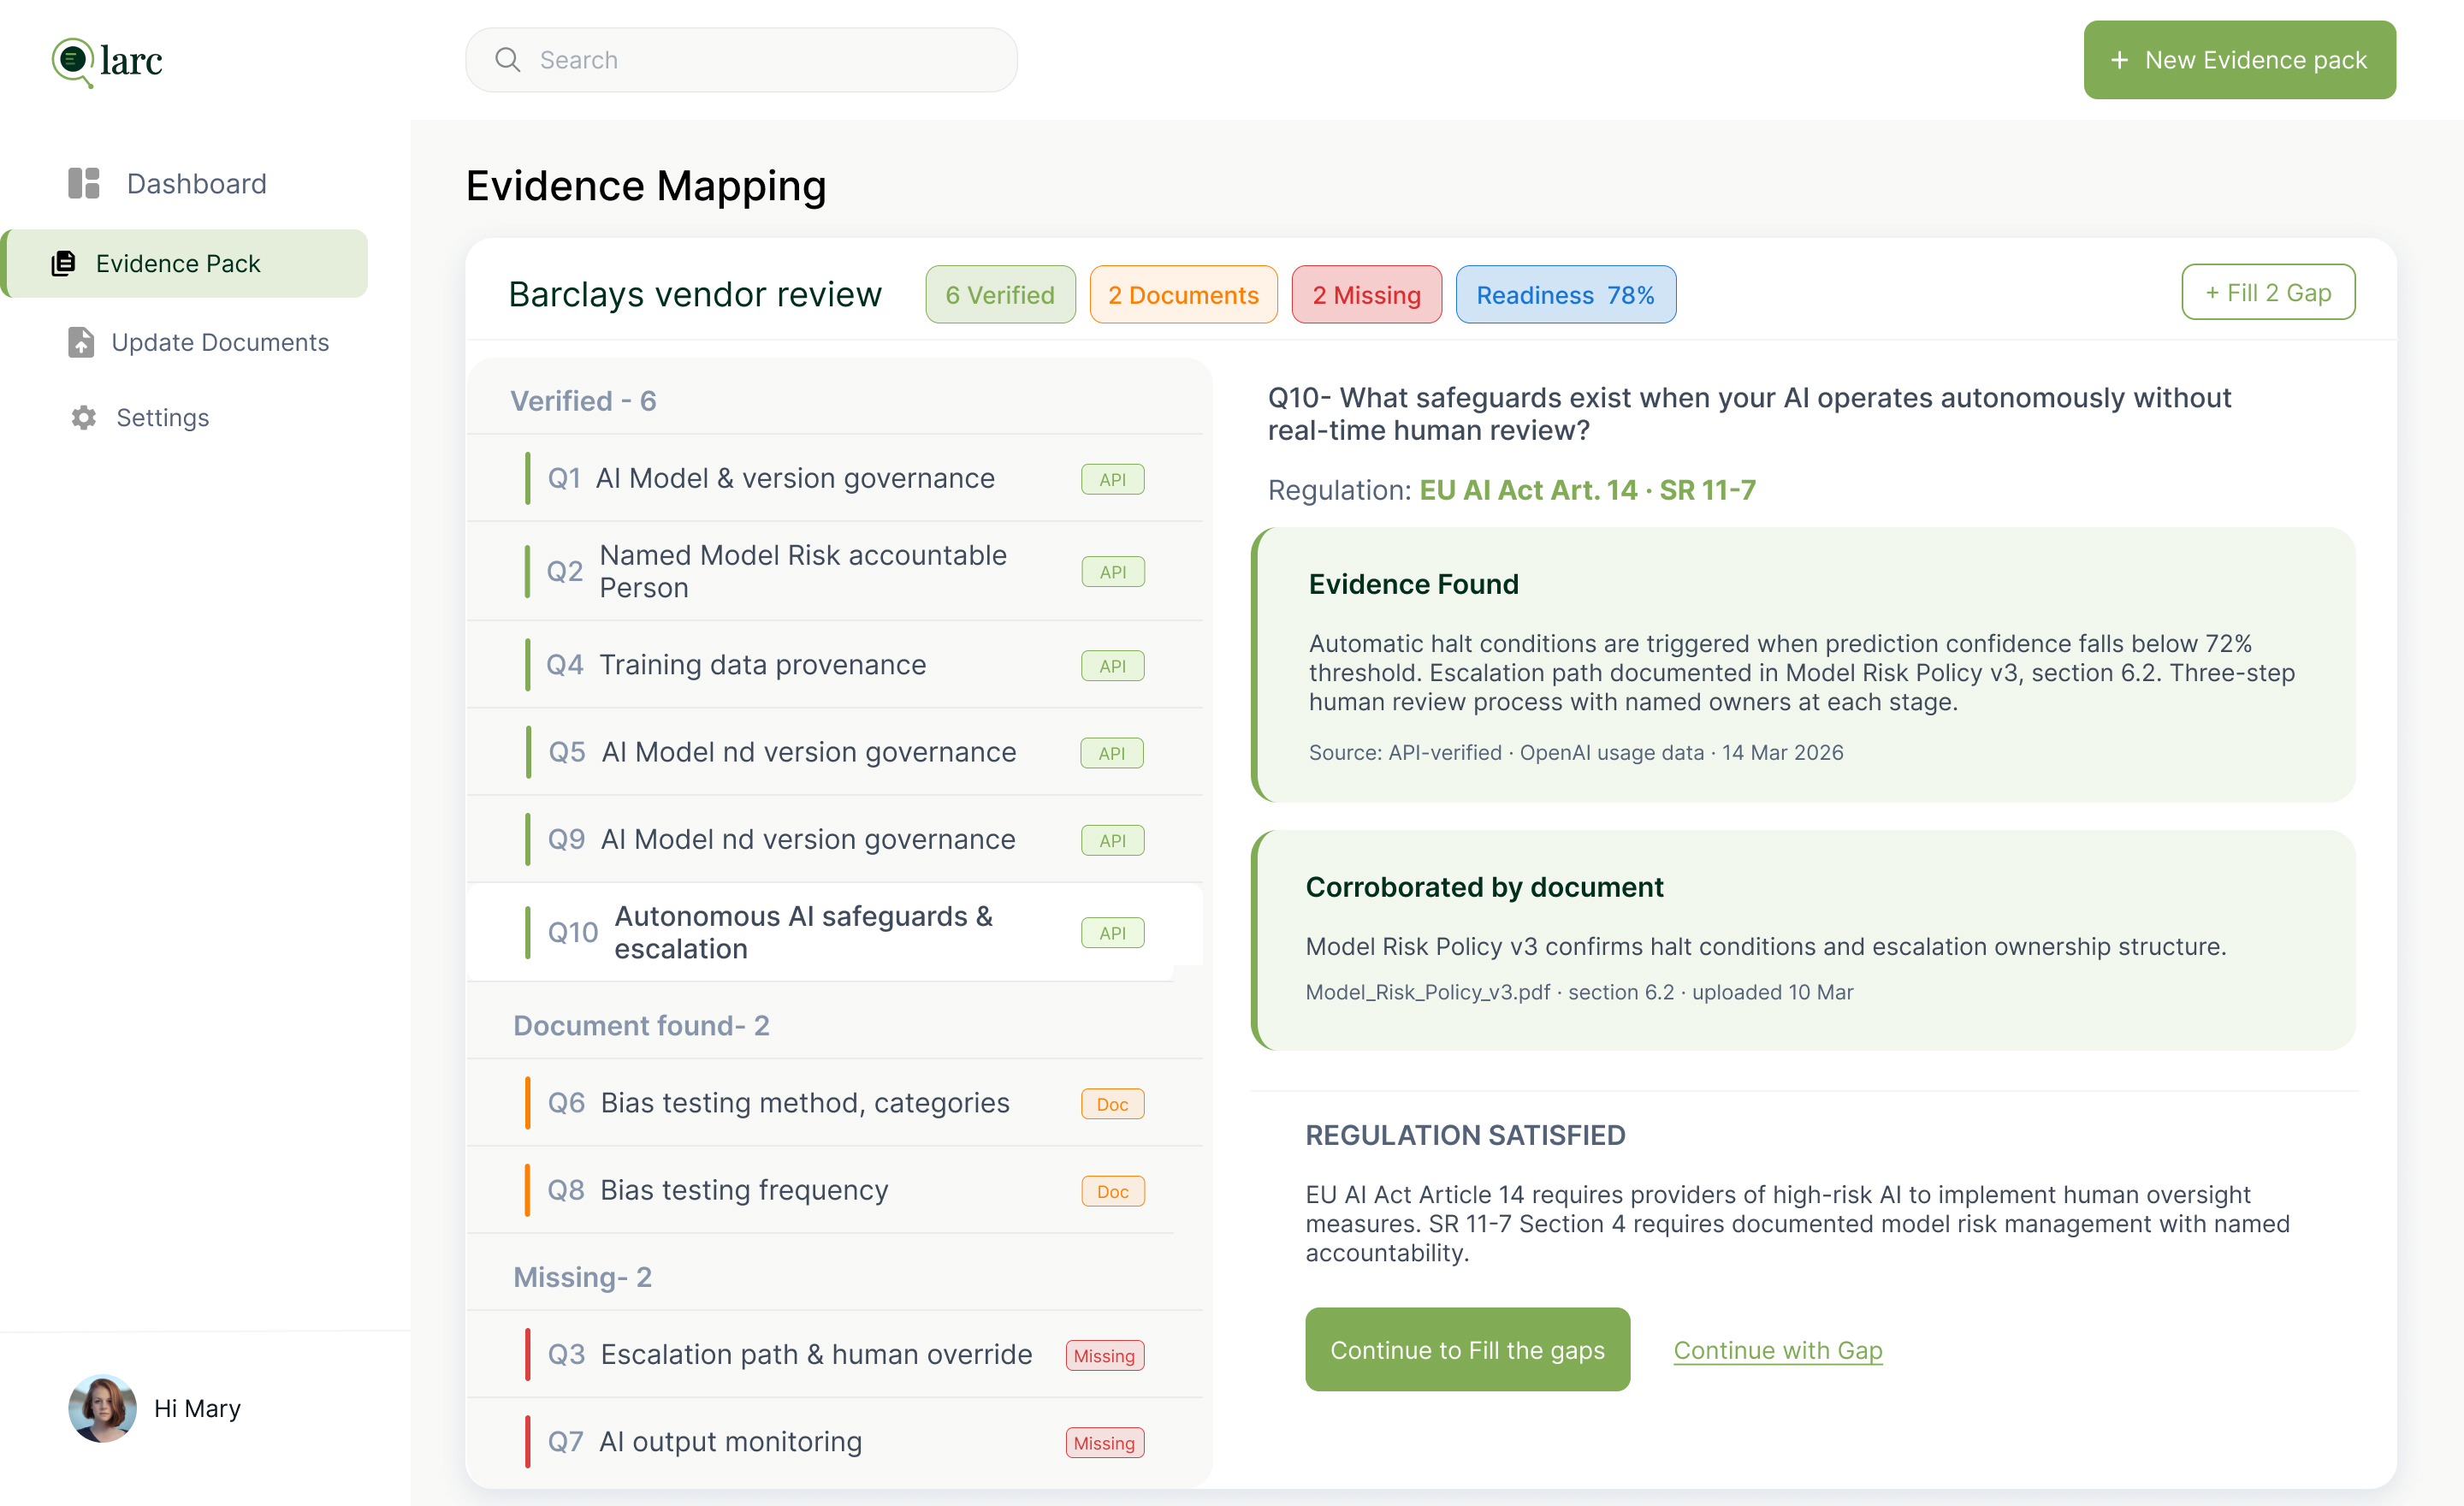Click the search magnifier icon
Screen dimensions: 2464x1506
(x=508, y=60)
